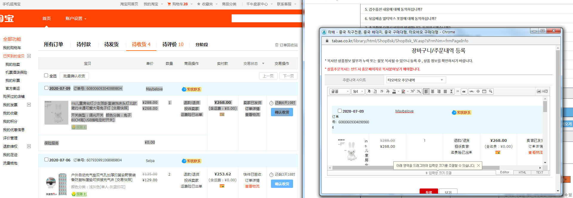Open 订单回收站 order recycle bin
The height and width of the screenshot is (198, 573).
tap(286, 45)
